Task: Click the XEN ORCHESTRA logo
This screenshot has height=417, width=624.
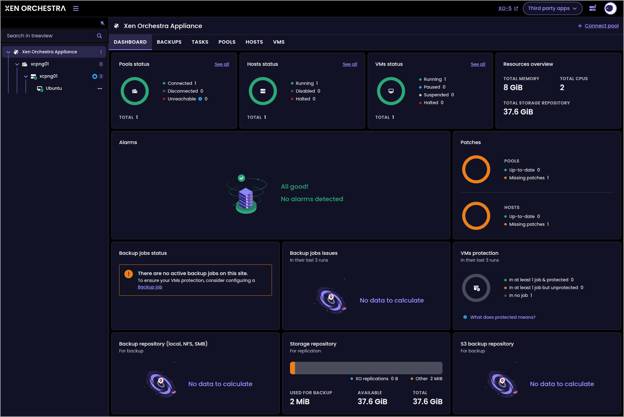Action: tap(35, 8)
